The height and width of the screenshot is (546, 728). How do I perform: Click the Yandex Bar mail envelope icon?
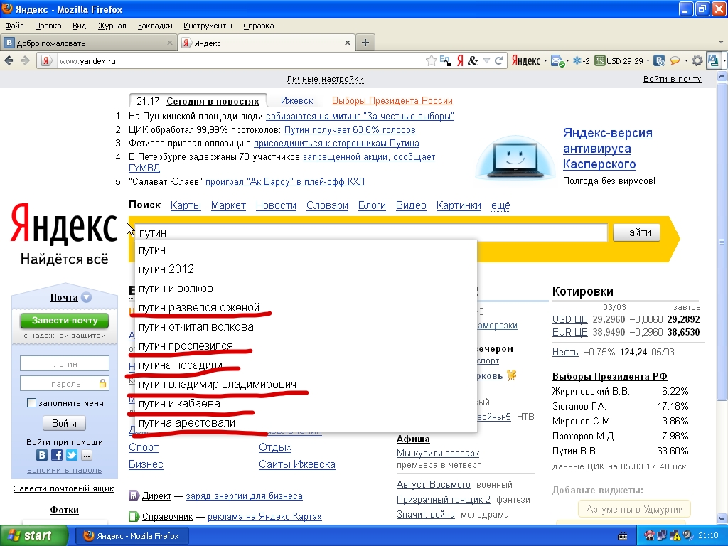click(x=557, y=61)
